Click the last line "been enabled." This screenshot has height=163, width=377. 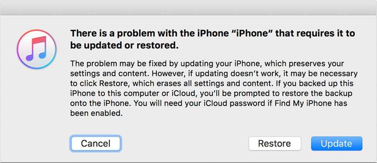(96, 113)
